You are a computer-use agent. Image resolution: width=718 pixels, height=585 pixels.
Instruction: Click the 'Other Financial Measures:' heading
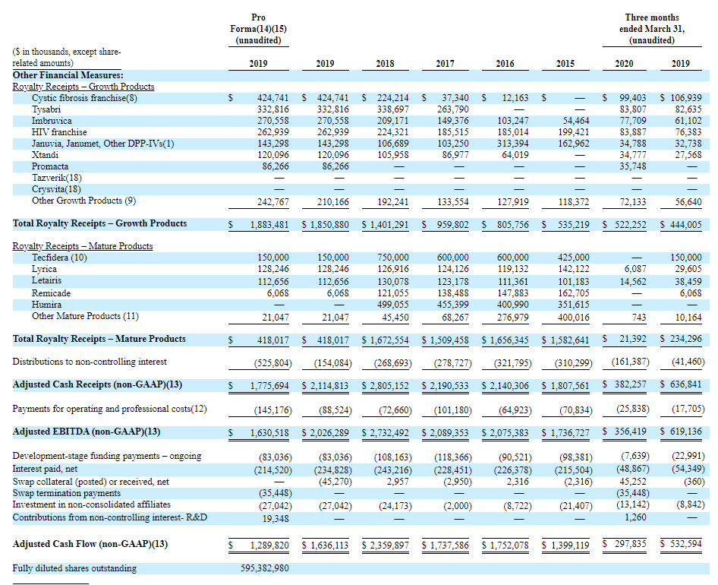click(68, 75)
